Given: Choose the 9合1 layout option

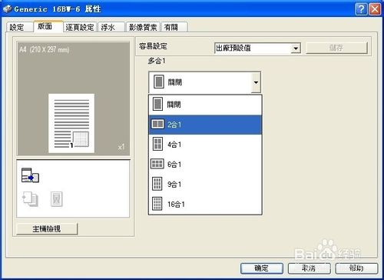Looking at the screenshot, I should [205, 184].
